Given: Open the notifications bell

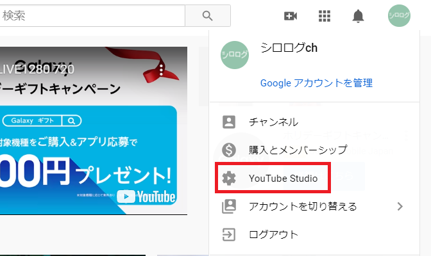Looking at the screenshot, I should (x=358, y=16).
